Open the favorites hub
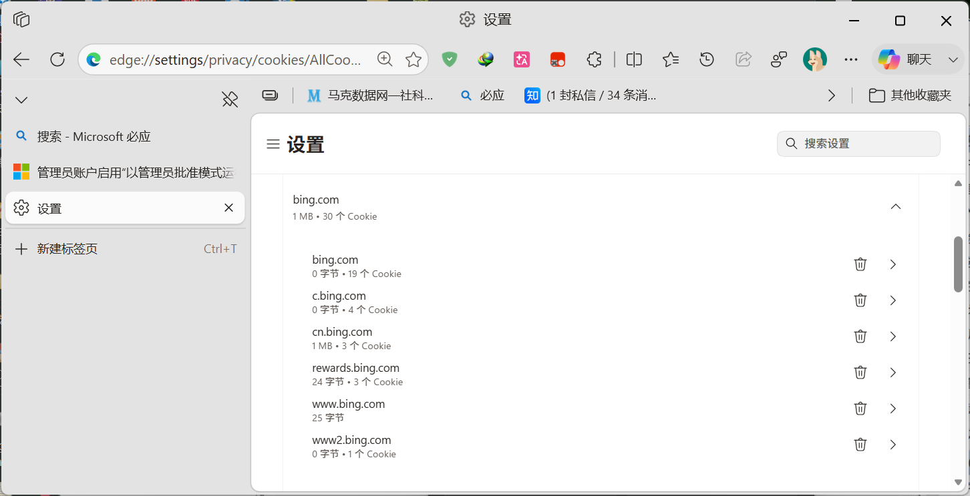970x496 pixels. 671,59
